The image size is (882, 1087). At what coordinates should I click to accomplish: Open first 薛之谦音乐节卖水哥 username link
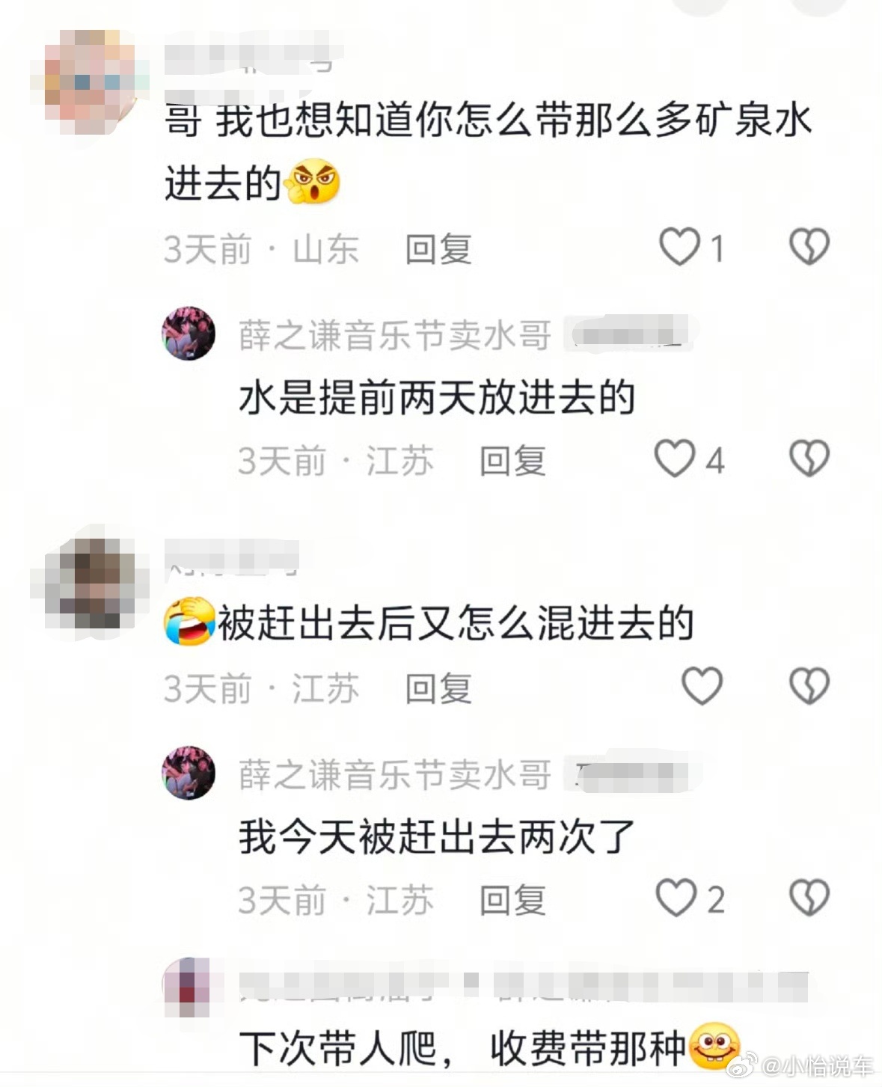coord(395,335)
